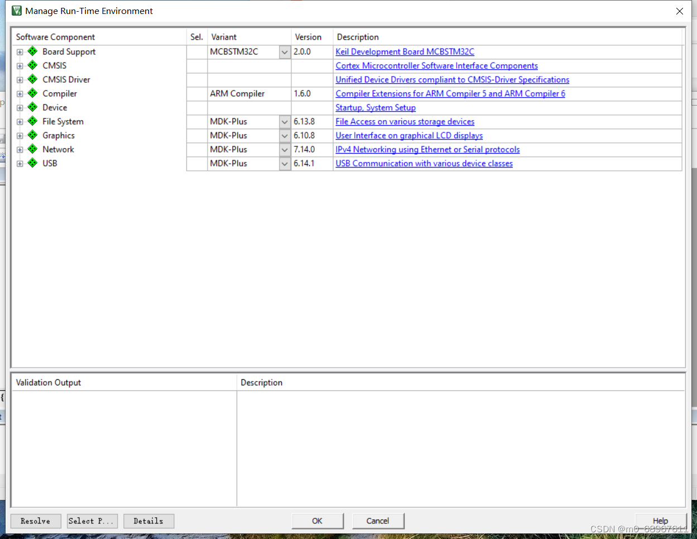Viewport: 697px width, 539px height.
Task: Open File System MDK-Plus variant dropdown
Action: (x=285, y=122)
